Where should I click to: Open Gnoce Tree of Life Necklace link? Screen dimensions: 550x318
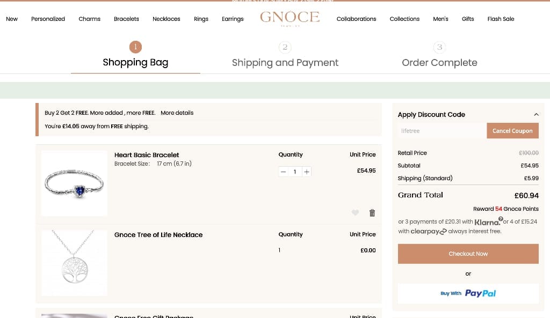pyautogui.click(x=158, y=235)
